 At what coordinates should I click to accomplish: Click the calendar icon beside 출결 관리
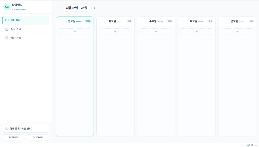[7, 29]
